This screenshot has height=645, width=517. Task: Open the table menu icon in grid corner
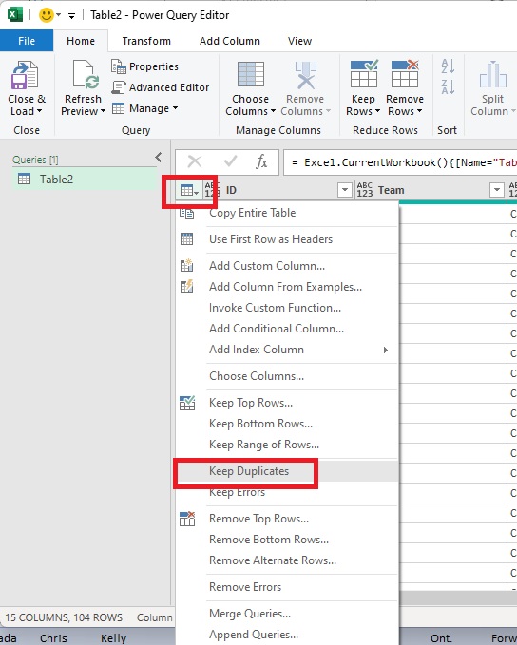pos(189,190)
